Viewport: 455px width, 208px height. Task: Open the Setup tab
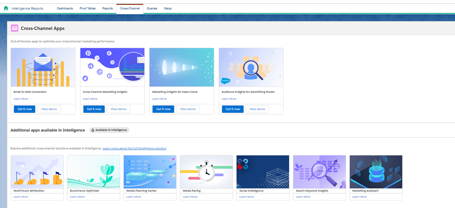168,9
